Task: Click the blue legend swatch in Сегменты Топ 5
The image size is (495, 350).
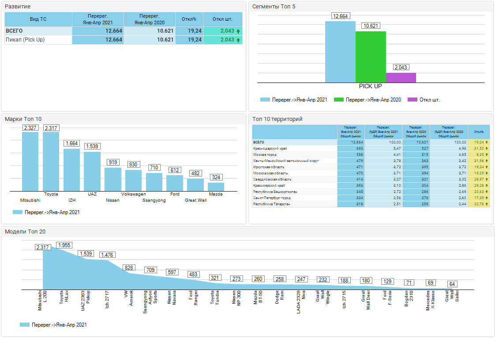Action: click(x=265, y=100)
